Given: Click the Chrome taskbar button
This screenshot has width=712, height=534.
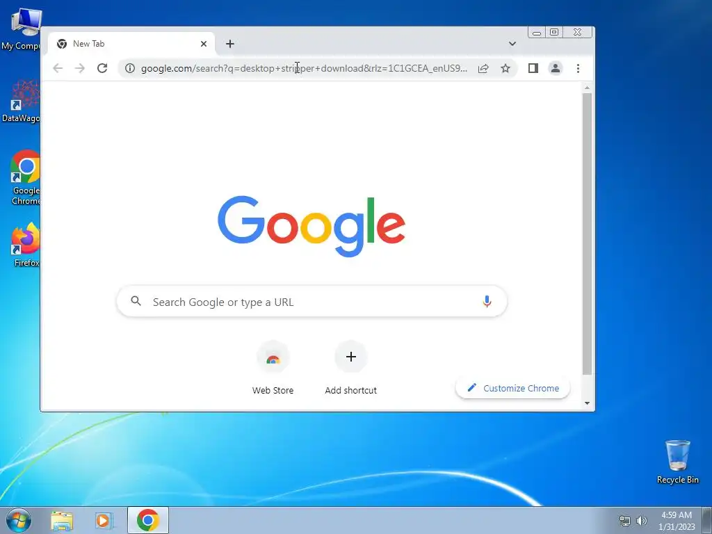Looking at the screenshot, I should pos(148,520).
